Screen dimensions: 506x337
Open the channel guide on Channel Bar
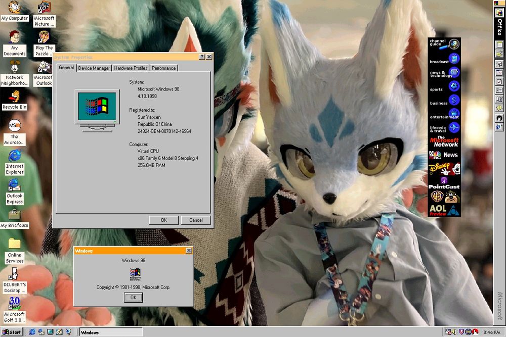(x=444, y=44)
